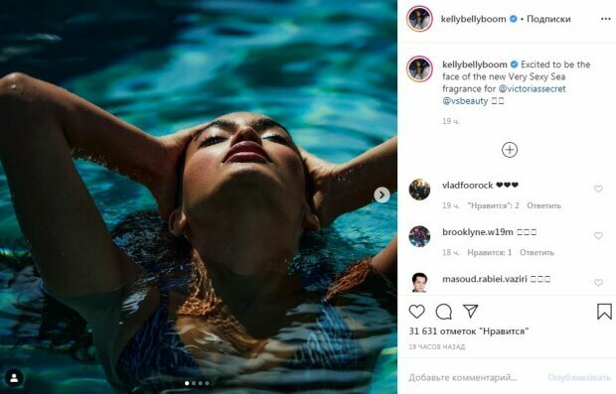Open three-dot more options menu
Screen dimensions: 616x394
[606, 19]
